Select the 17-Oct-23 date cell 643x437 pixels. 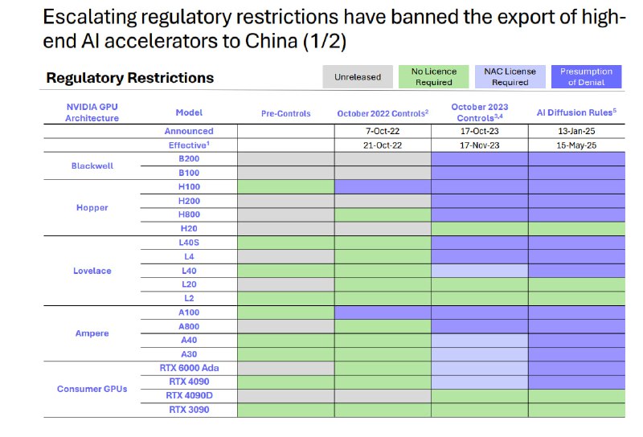479,131
